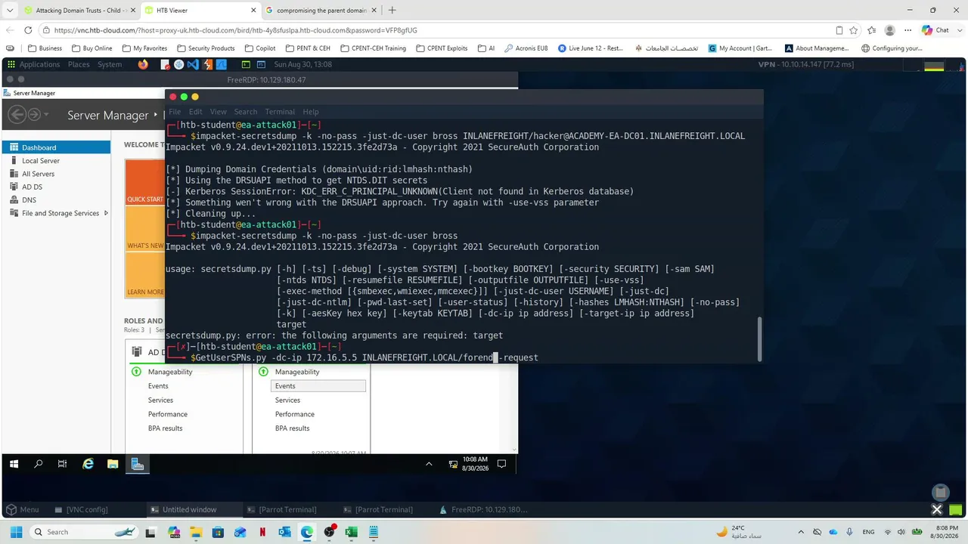Click BPA results in the AD DS tile
Viewport: 968px width, 544px height.
pyautogui.click(x=165, y=428)
